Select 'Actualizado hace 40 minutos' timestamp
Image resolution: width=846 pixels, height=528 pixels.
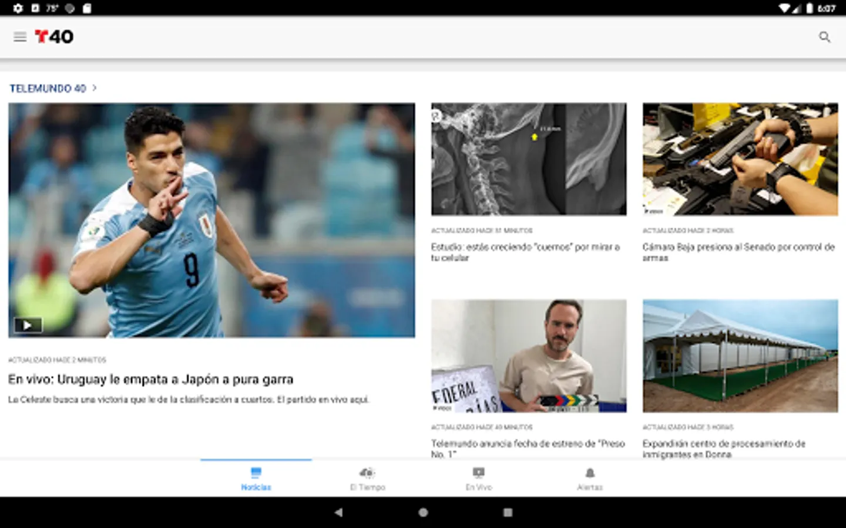point(482,427)
